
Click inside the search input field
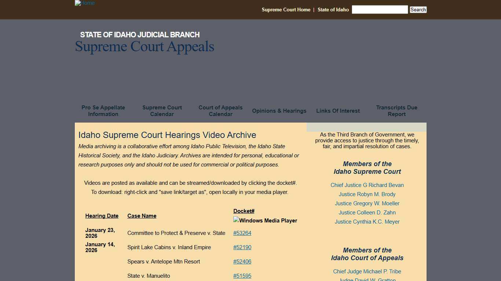tap(380, 10)
